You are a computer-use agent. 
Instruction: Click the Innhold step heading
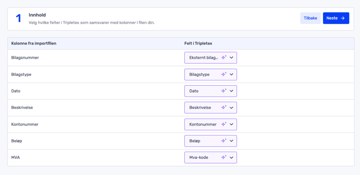click(37, 15)
